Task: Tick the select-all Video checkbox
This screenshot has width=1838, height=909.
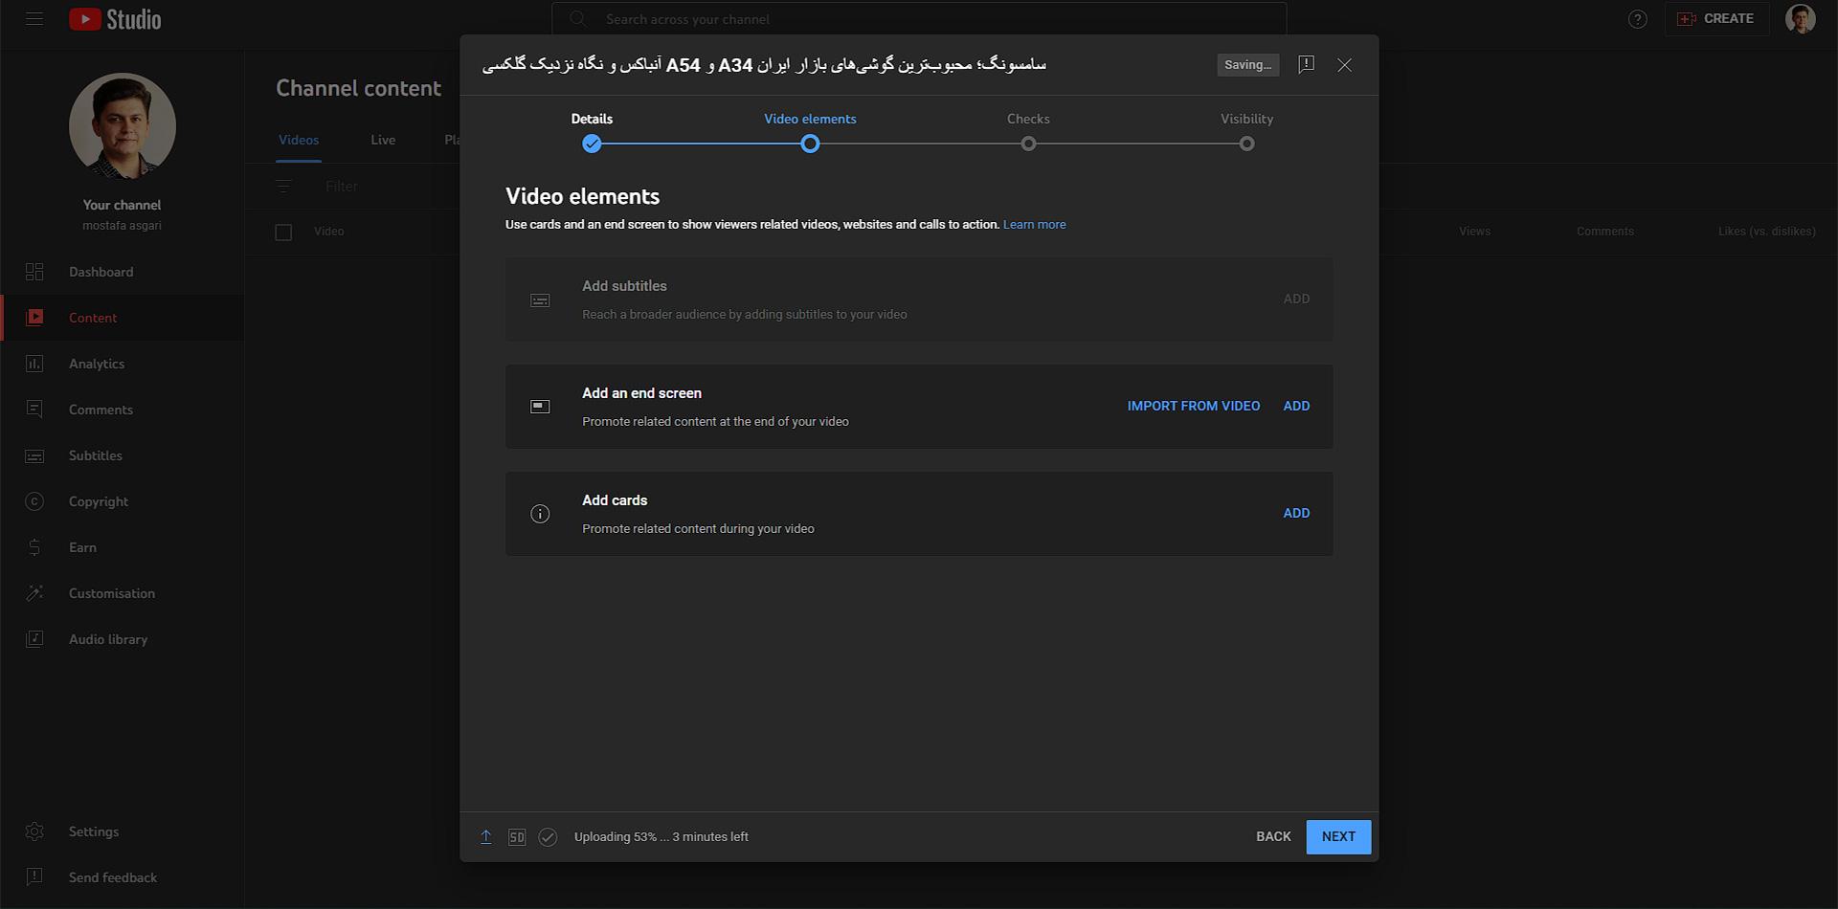Action: point(283,232)
